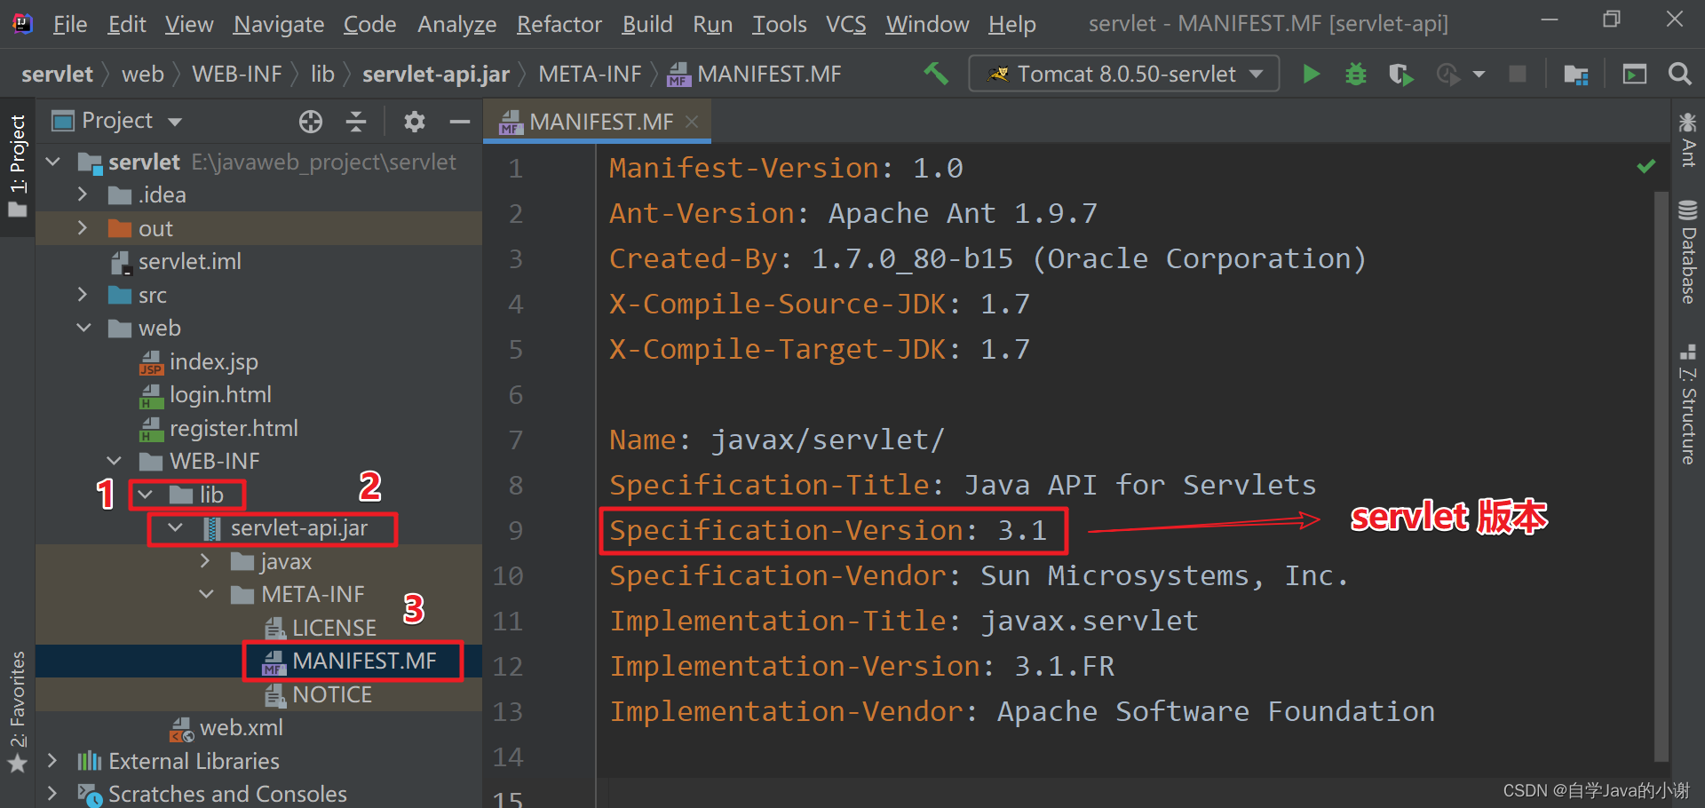Expand Scratches and Consoles node
This screenshot has height=808, width=1705.
coord(52,794)
